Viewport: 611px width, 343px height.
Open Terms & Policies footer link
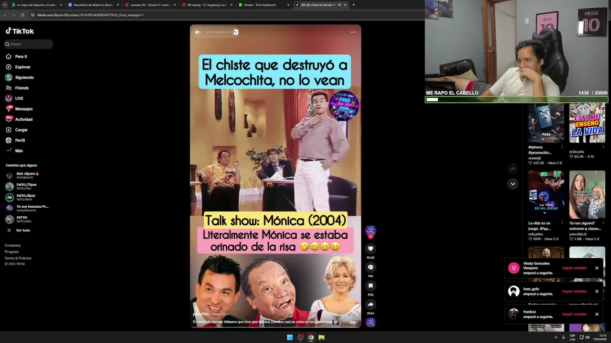[x=18, y=258]
